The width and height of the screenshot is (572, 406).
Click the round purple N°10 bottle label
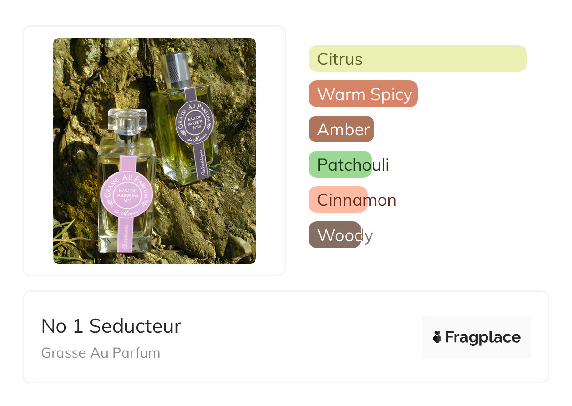coord(194,120)
